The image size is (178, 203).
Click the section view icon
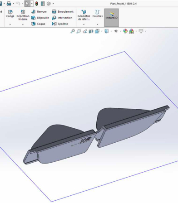(x=91, y=31)
